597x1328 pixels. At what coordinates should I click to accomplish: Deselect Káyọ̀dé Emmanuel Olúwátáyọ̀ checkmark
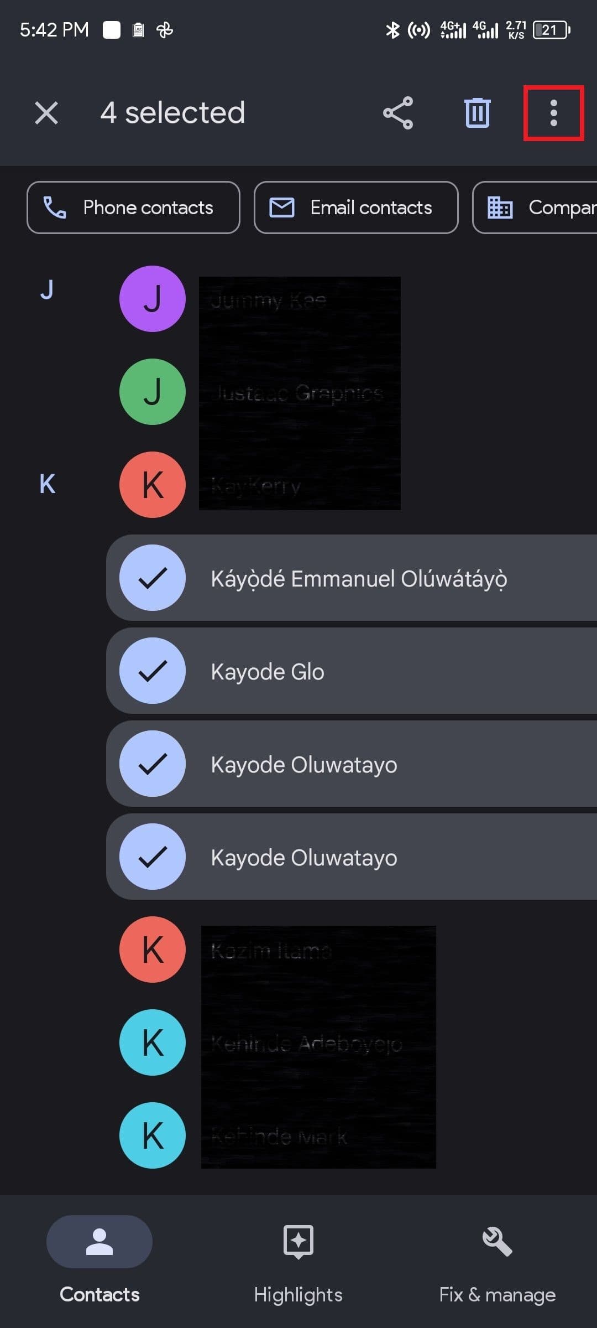coord(153,578)
